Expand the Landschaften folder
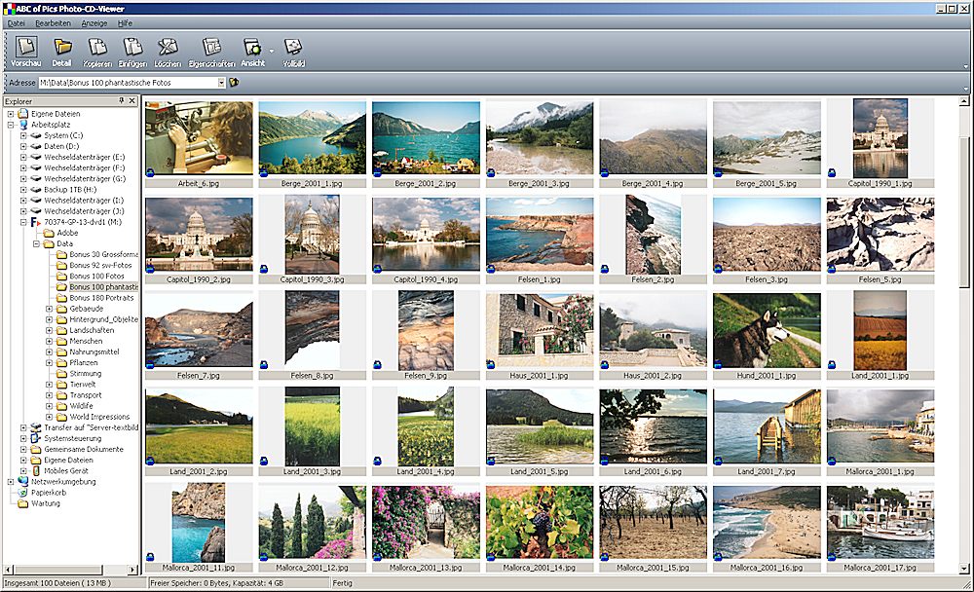Screen dimensions: 974x592 pos(49,330)
